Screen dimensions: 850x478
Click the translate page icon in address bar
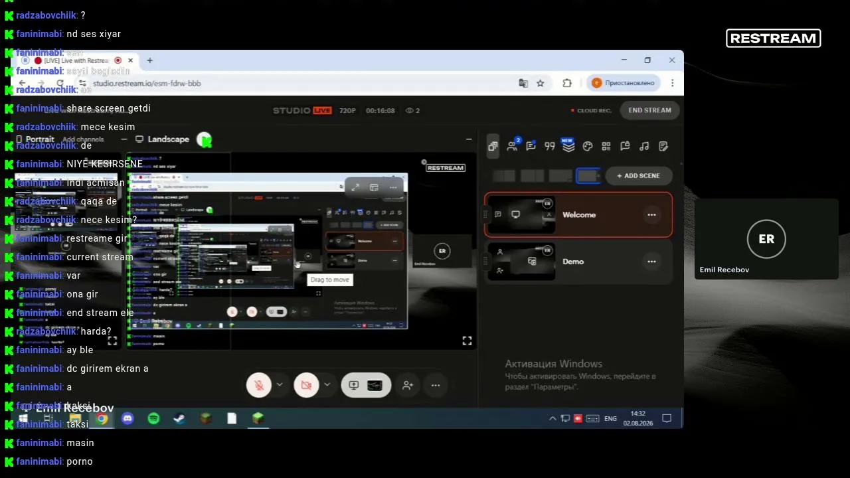523,83
